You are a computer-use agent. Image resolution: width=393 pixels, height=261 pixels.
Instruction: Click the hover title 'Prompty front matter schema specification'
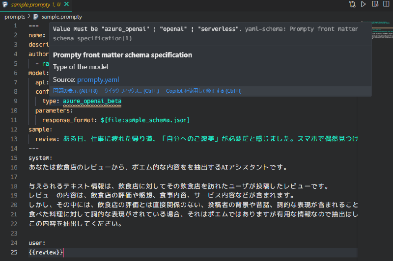click(122, 55)
